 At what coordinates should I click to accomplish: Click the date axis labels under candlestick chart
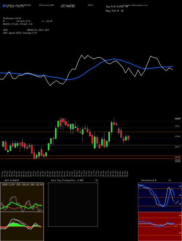click(x=65, y=173)
